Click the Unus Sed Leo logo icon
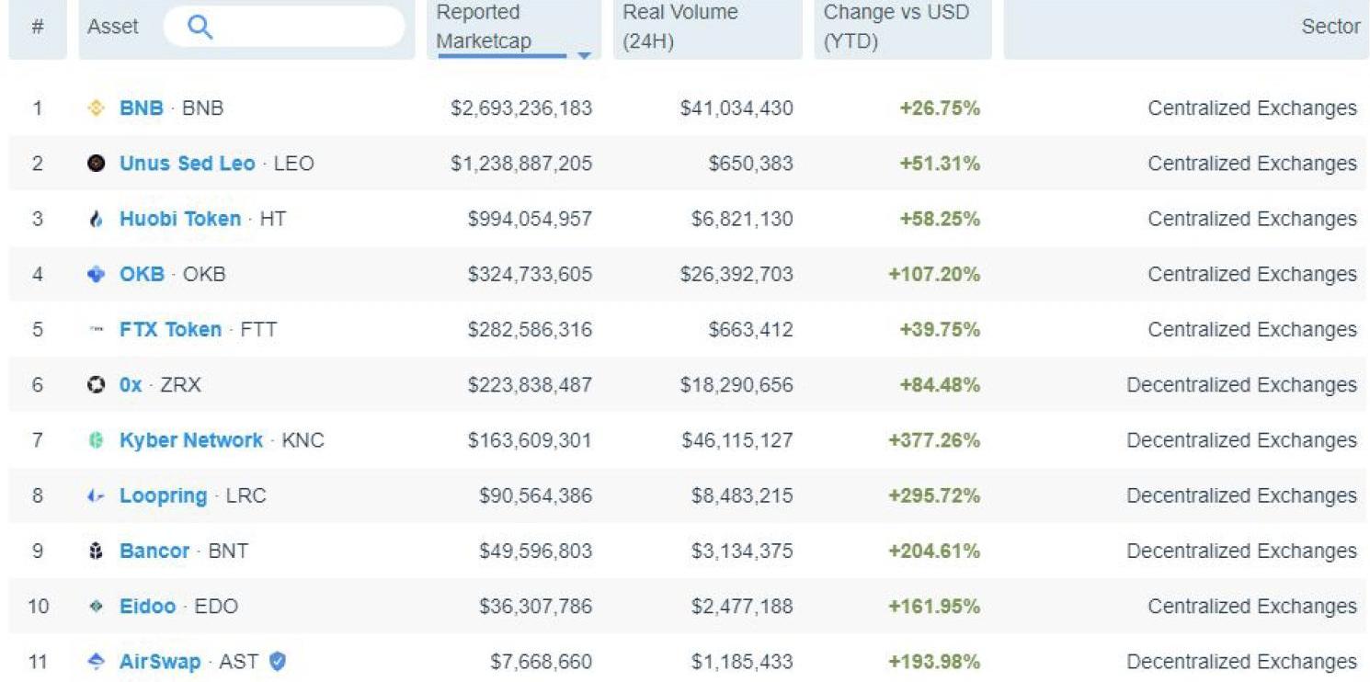 pyautogui.click(x=96, y=164)
